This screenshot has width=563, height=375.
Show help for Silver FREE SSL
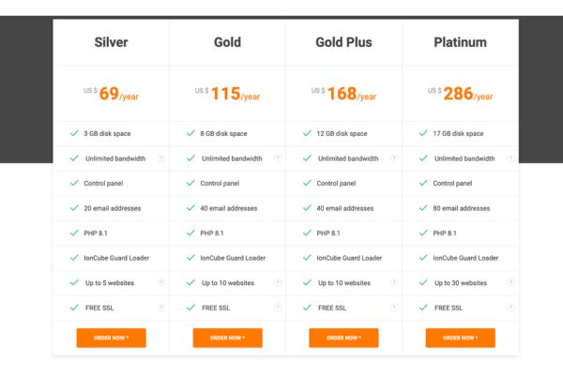(161, 307)
